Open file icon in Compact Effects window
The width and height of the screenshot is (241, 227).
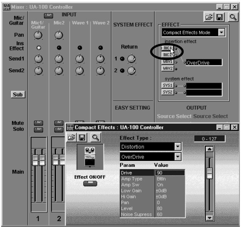(x=72, y=137)
